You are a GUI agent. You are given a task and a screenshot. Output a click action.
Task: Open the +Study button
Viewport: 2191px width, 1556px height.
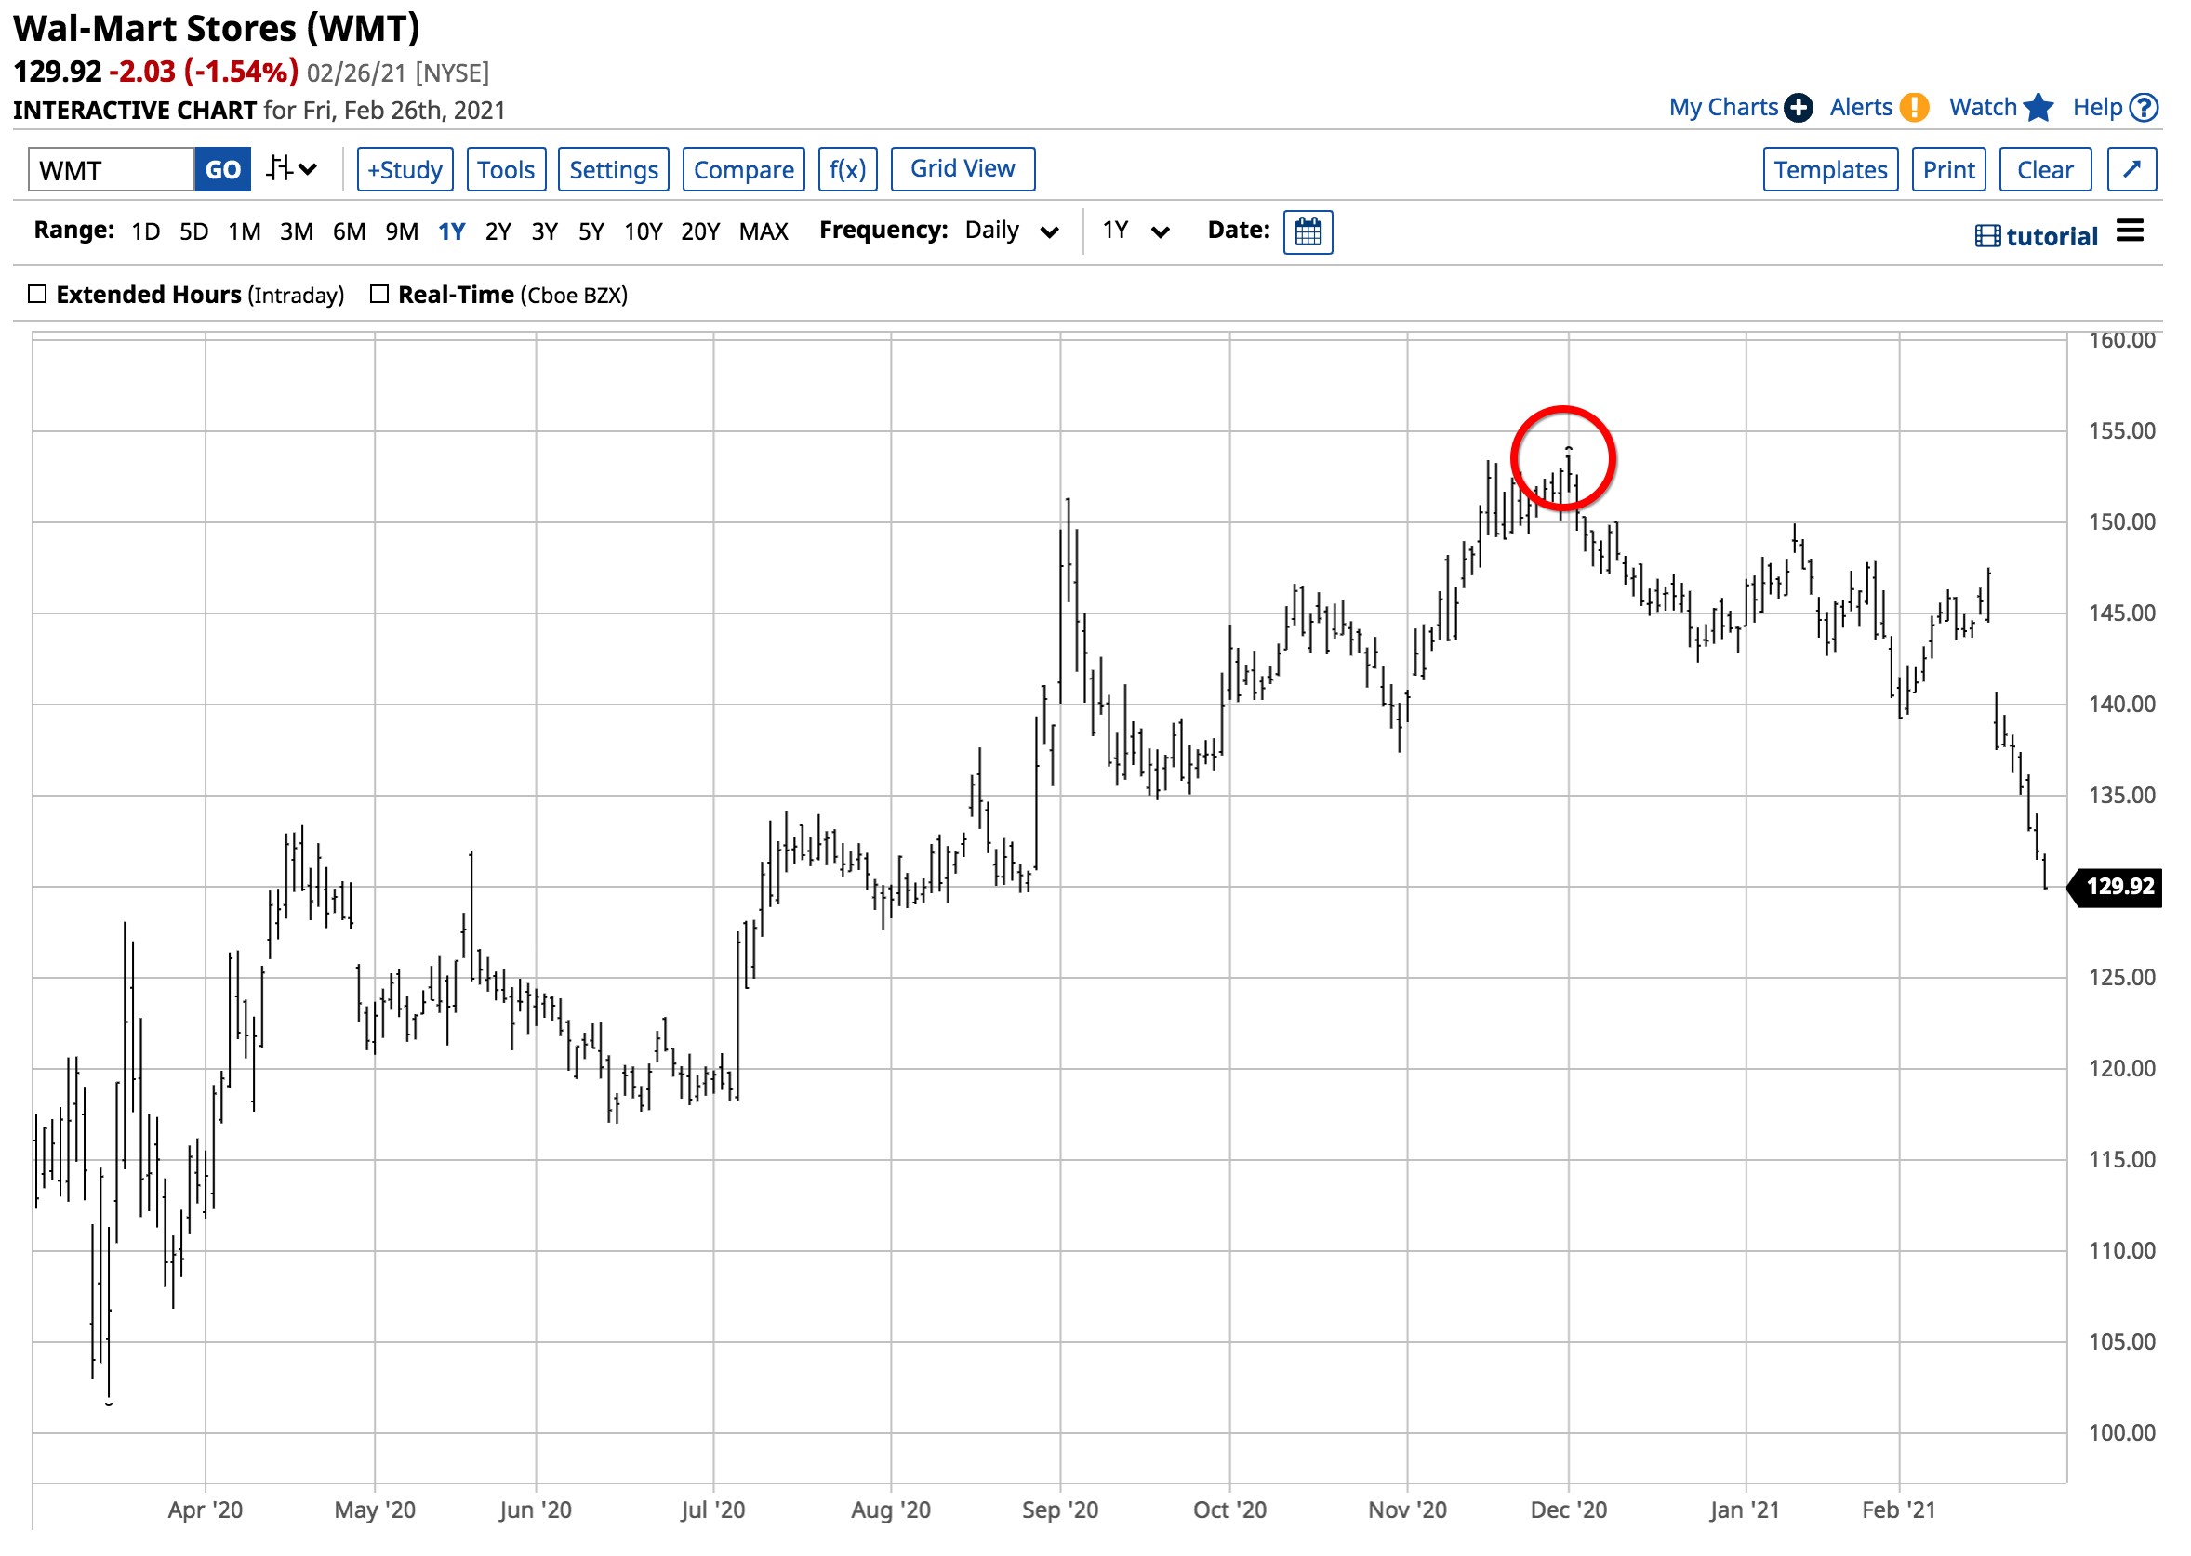coord(405,169)
